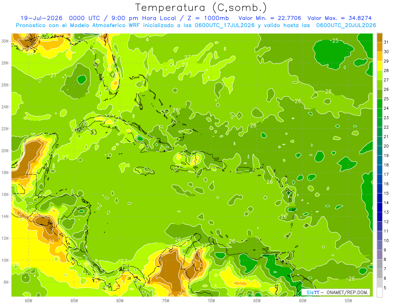Click the 12N latitude axis label
The width and height of the screenshot is (395, 305).
point(5,238)
